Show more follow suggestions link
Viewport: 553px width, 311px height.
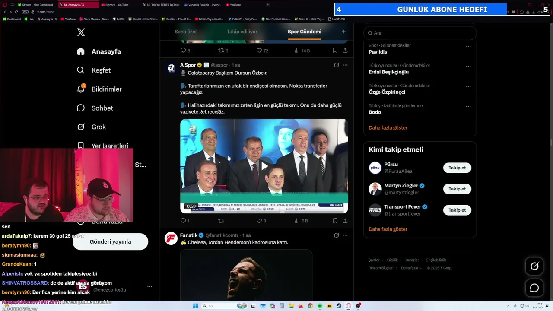coord(388,229)
